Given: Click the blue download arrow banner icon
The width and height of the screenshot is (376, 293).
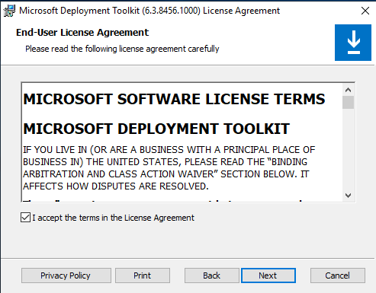Looking at the screenshot, I should pyautogui.click(x=353, y=43).
